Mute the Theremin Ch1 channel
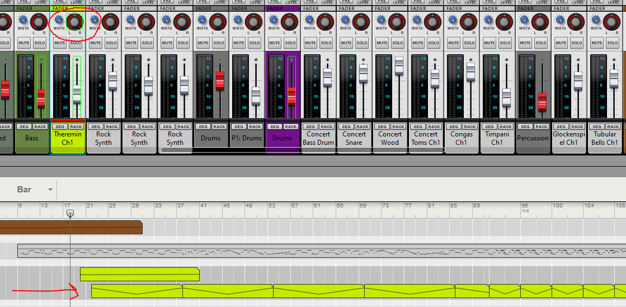 tap(60, 43)
